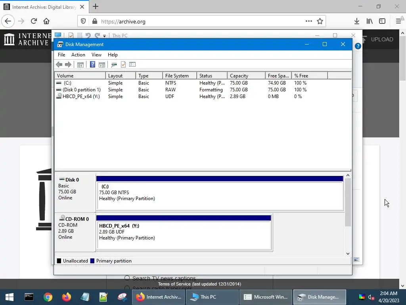Open Help via the blue question-mark toolbar icon
This screenshot has height=305, width=406.
point(92,65)
